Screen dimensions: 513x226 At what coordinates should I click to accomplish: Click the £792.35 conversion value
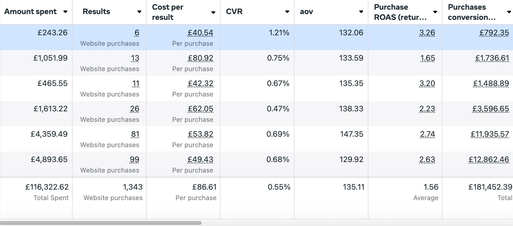[x=494, y=33]
